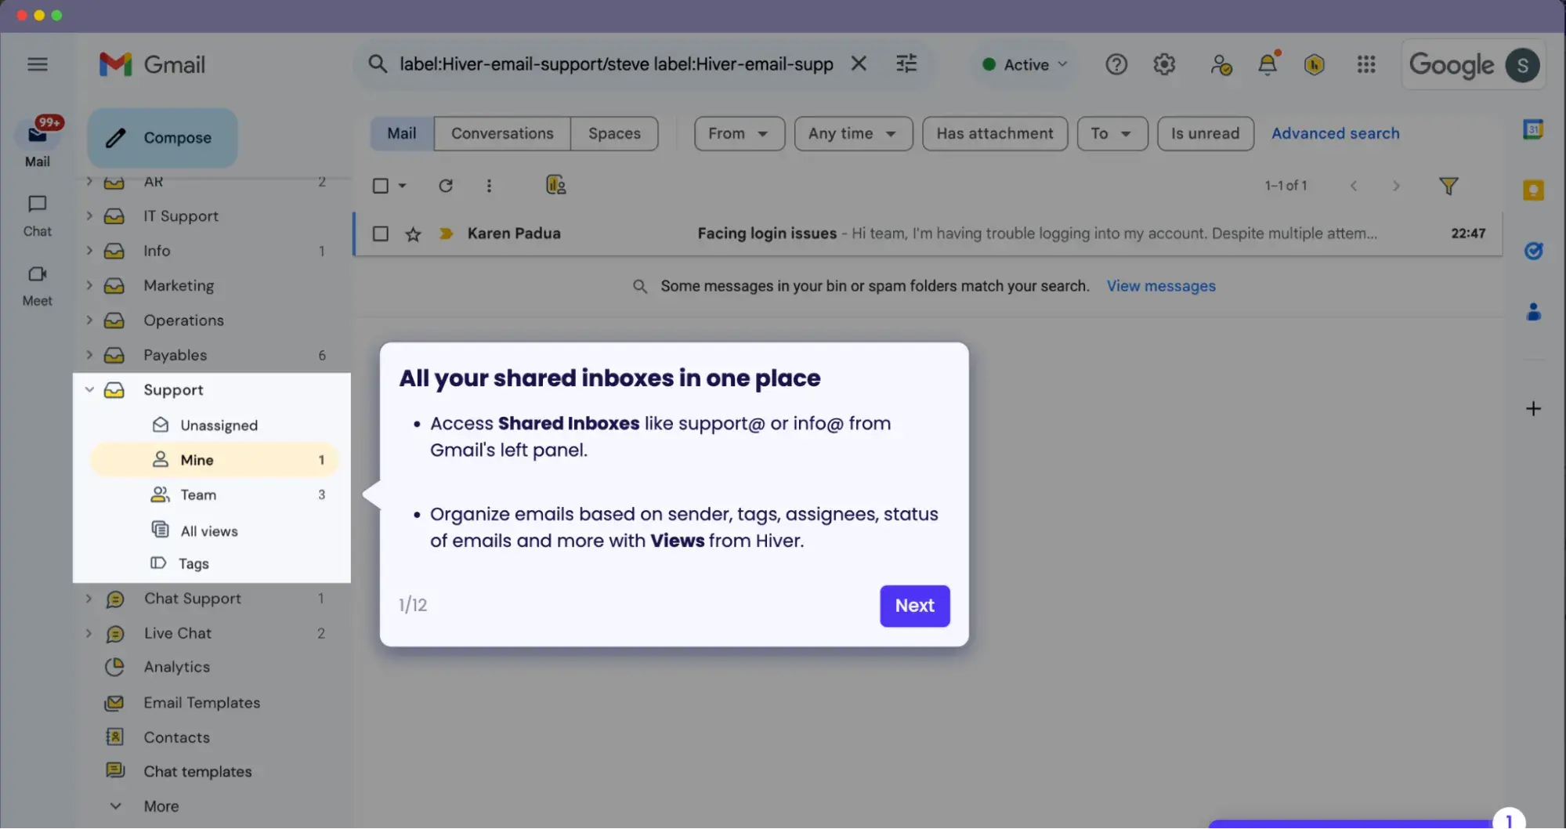Screen dimensions: 1566x829
Task: Open search options sliders icon
Action: (x=906, y=63)
